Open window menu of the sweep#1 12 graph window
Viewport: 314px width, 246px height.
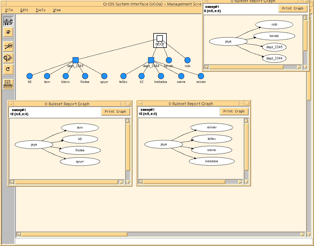(x=11, y=104)
